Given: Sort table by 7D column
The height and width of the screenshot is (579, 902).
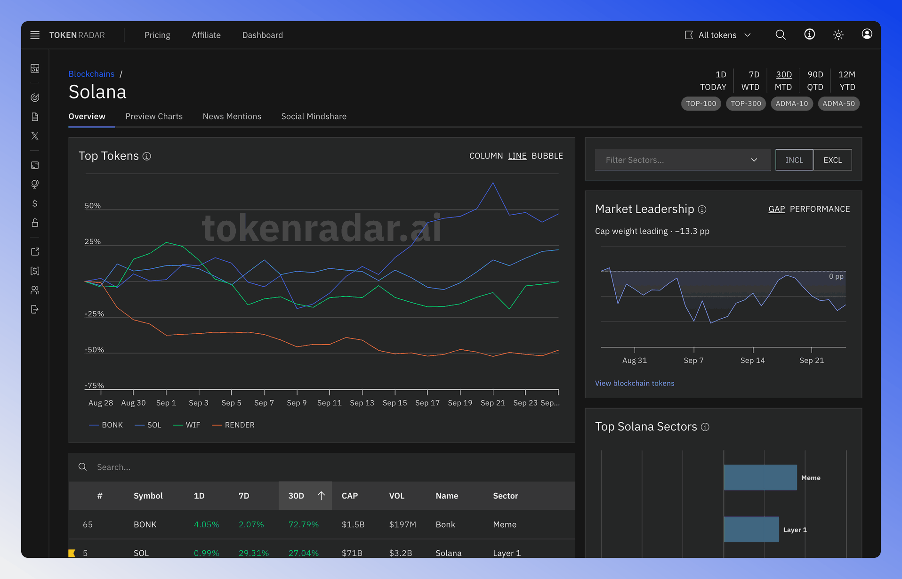Looking at the screenshot, I should 244,496.
